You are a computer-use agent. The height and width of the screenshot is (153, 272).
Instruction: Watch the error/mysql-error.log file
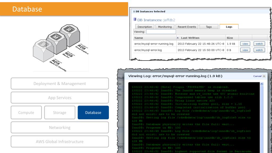[259, 50]
